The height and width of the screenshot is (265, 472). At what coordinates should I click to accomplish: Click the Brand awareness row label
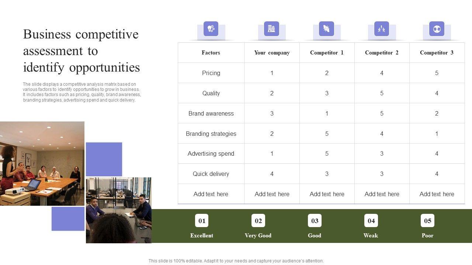pos(211,113)
